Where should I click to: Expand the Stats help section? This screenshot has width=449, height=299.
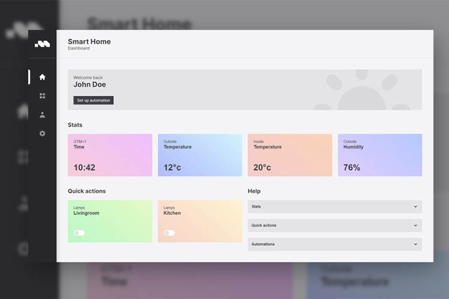[x=335, y=207]
